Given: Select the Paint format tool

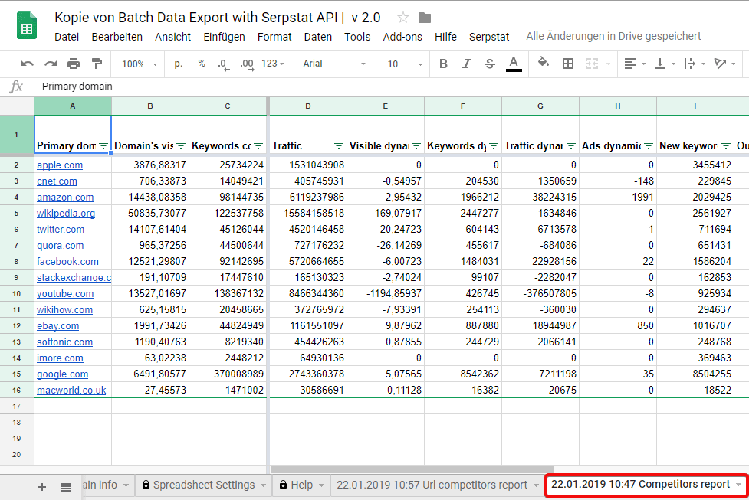Looking at the screenshot, I should (x=97, y=64).
